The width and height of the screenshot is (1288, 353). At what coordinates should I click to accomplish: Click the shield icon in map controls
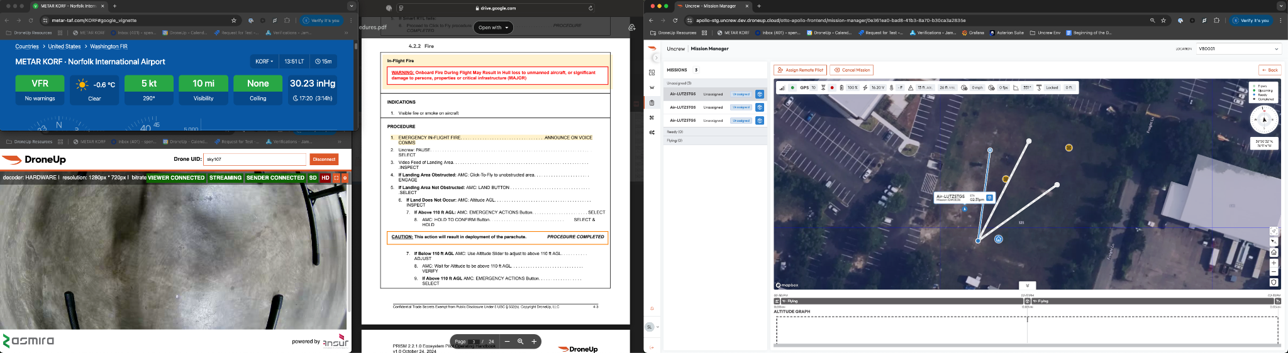click(1274, 283)
